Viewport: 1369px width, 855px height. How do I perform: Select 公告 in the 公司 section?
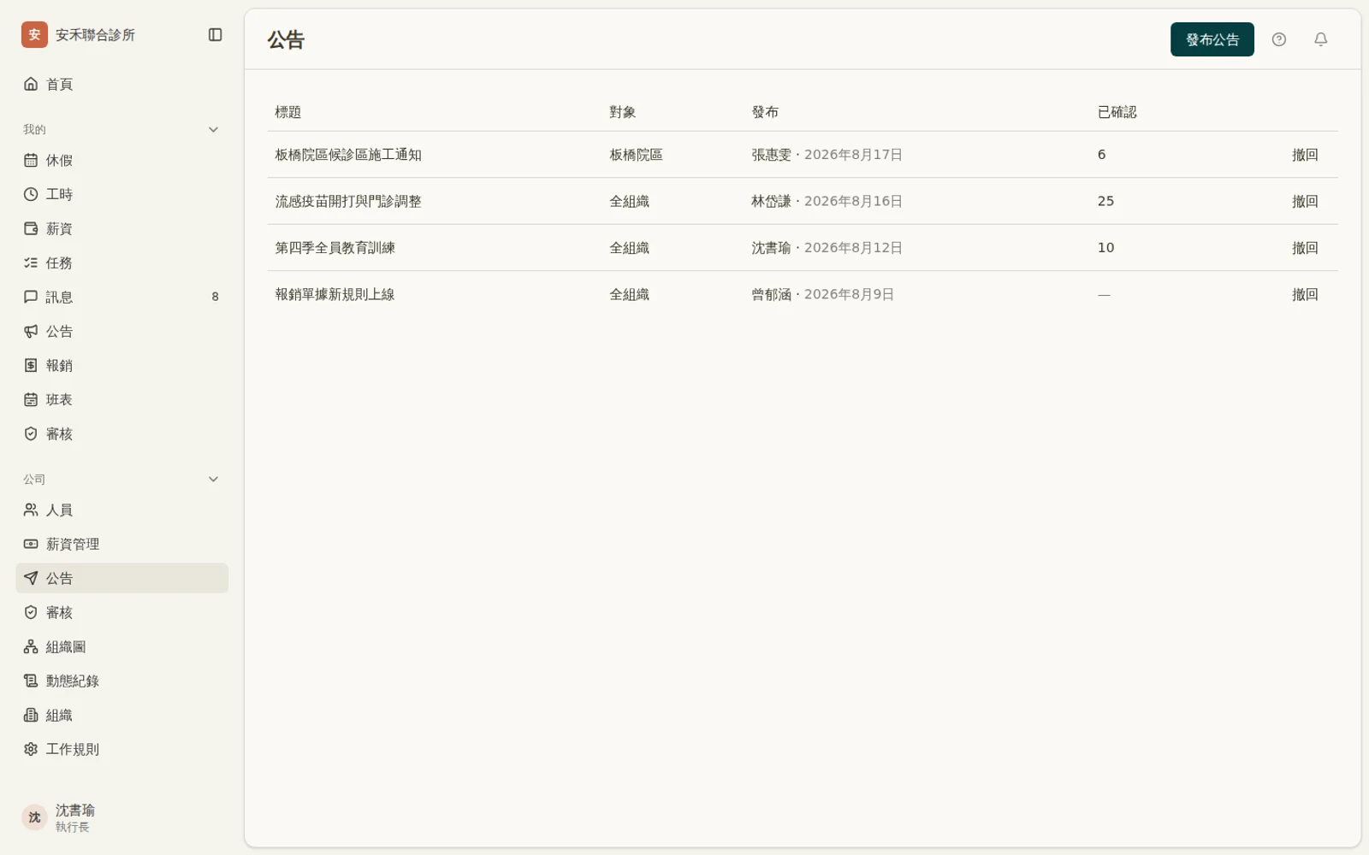(x=121, y=578)
